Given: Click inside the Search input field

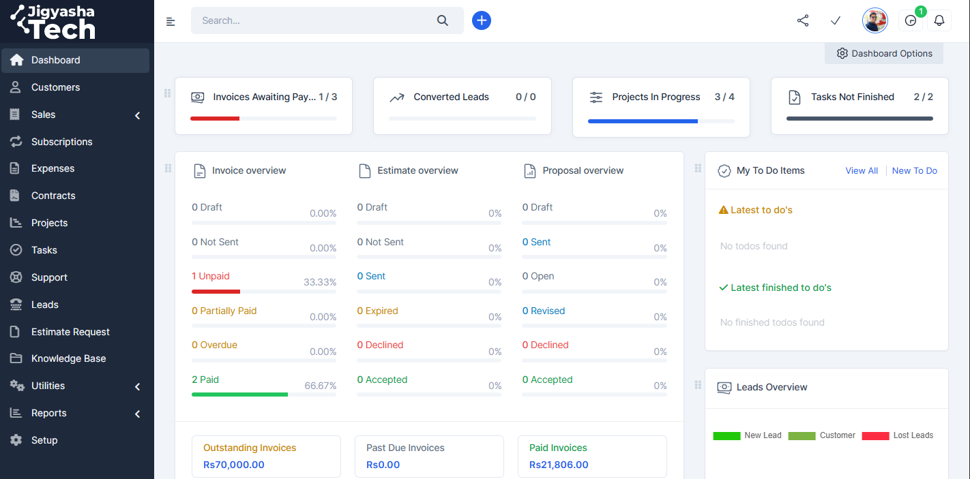Looking at the screenshot, I should (x=314, y=20).
